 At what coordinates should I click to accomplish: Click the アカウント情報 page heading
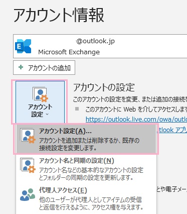[x=59, y=15]
